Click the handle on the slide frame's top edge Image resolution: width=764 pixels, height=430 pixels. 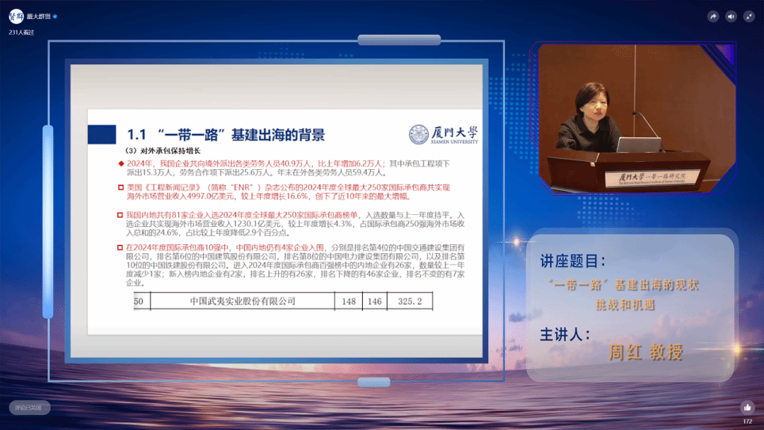(x=389, y=40)
